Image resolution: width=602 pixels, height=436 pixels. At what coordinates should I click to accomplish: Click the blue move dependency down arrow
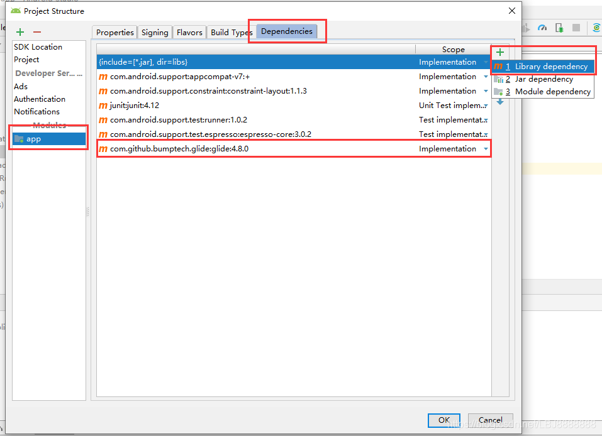pyautogui.click(x=500, y=102)
